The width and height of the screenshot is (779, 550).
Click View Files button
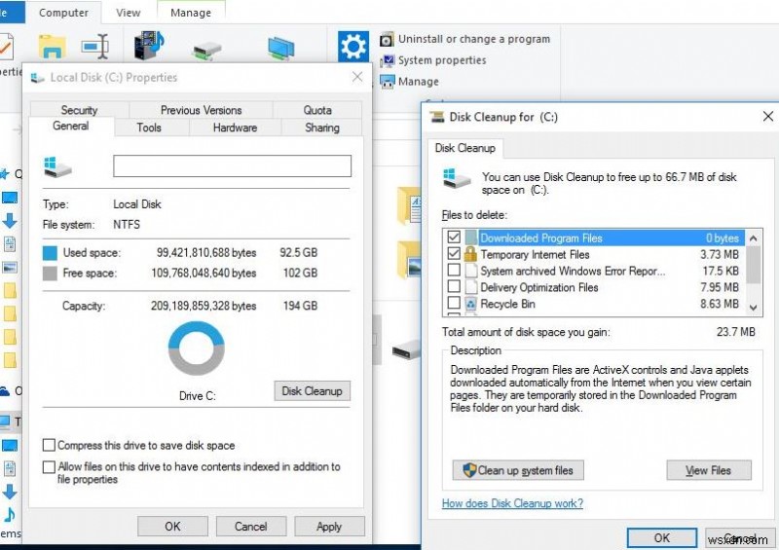click(709, 470)
